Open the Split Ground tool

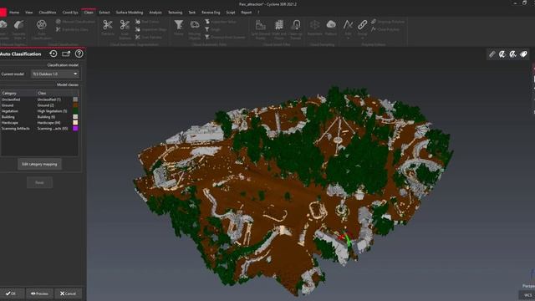pyautogui.click(x=260, y=29)
